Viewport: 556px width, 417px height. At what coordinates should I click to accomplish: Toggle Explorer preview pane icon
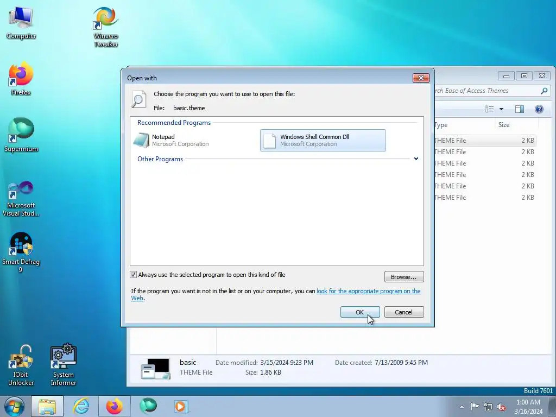pyautogui.click(x=520, y=109)
